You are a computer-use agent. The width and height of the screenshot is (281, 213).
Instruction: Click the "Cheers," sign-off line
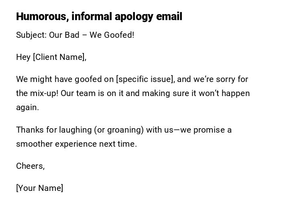pos(30,166)
